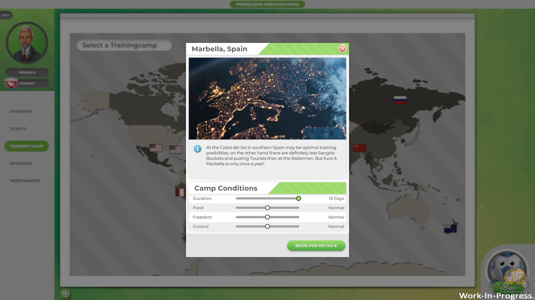This screenshot has height=300, width=535.
Task: Click the Freedom slider handle
Action: pyautogui.click(x=267, y=217)
